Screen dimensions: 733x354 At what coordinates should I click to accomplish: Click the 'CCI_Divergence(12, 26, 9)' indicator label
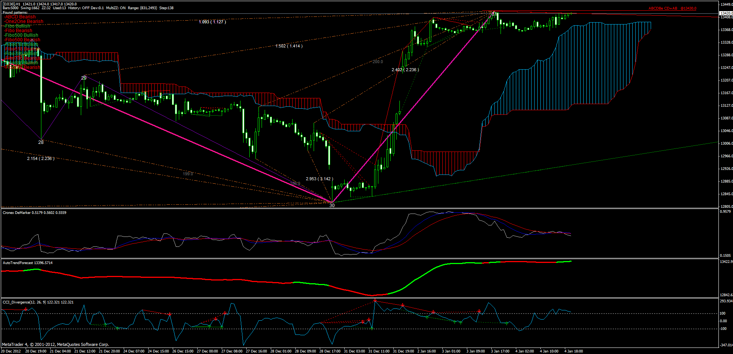point(24,302)
